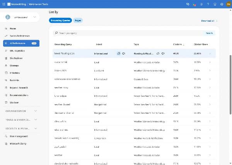
Task: Click the Keyword Research icon in sidebar
Action: coord(6,88)
